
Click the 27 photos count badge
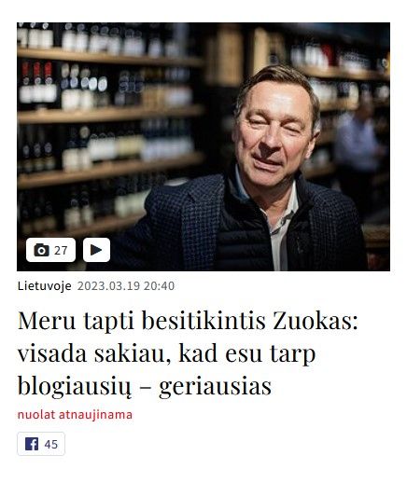[x=50, y=250]
